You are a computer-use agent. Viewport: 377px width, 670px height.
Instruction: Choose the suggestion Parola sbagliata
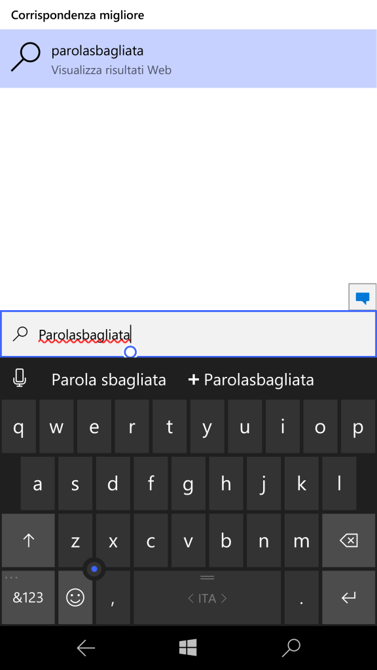[109, 379]
